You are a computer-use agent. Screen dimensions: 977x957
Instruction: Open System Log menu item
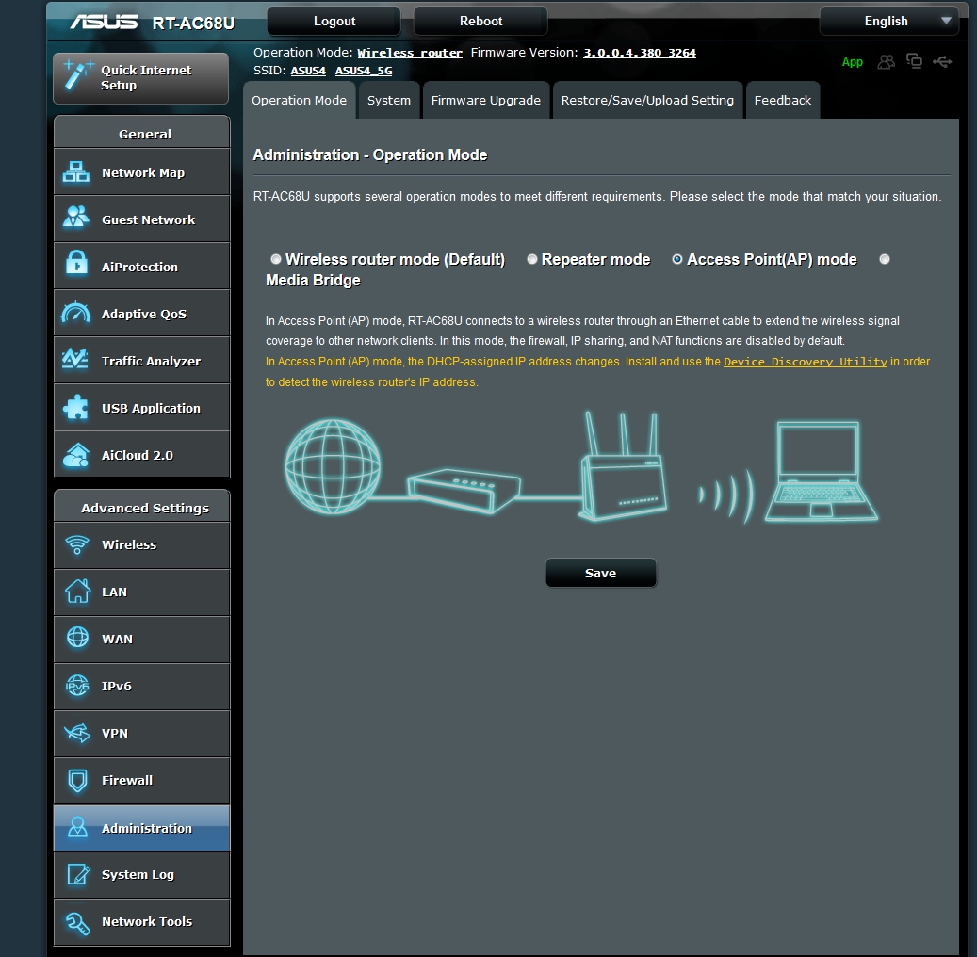[142, 875]
